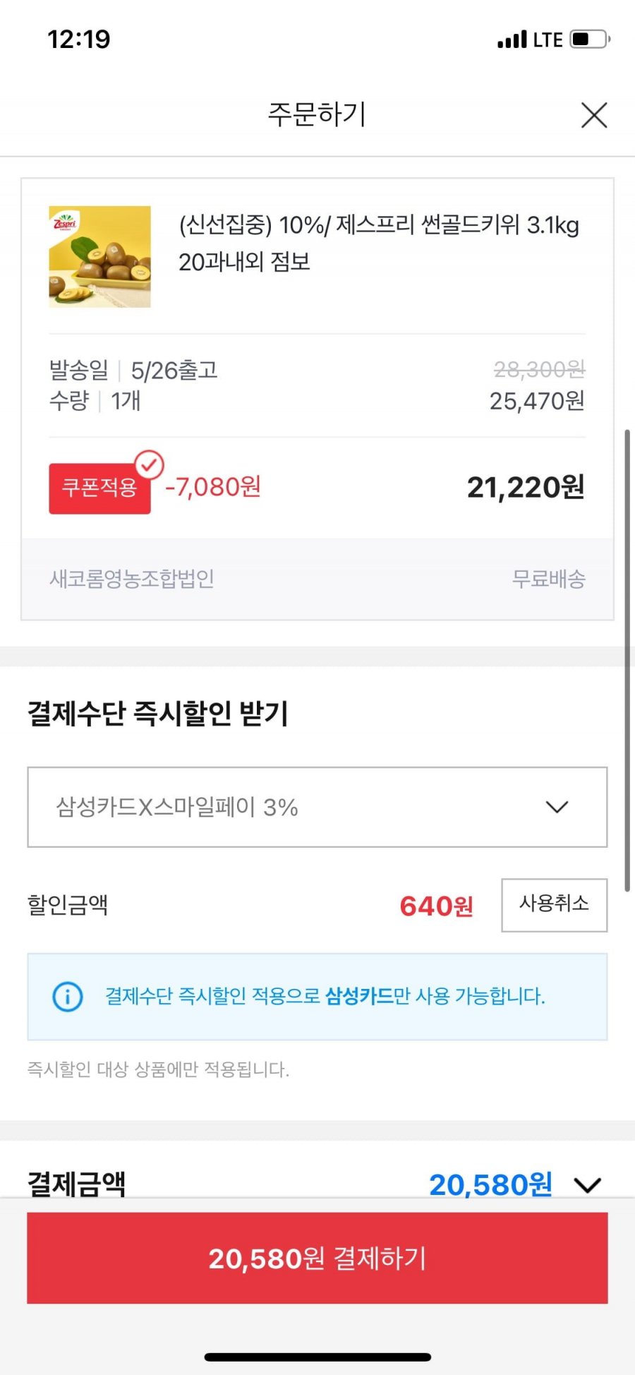Click the vertical scrollbar on right edge
This screenshot has width=635, height=1375.
(x=627, y=660)
